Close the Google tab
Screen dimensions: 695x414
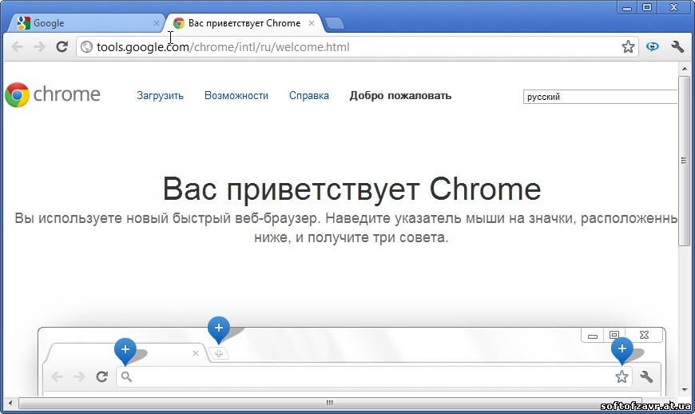point(157,23)
